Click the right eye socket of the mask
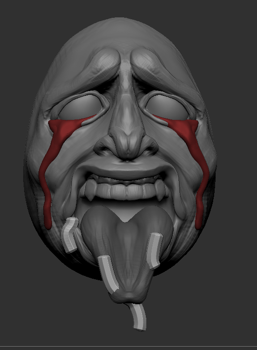This screenshot has width=257, height=350. pos(167,107)
